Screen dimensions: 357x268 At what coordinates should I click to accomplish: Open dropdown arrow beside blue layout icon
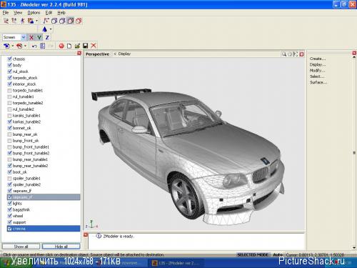pos(13,46)
